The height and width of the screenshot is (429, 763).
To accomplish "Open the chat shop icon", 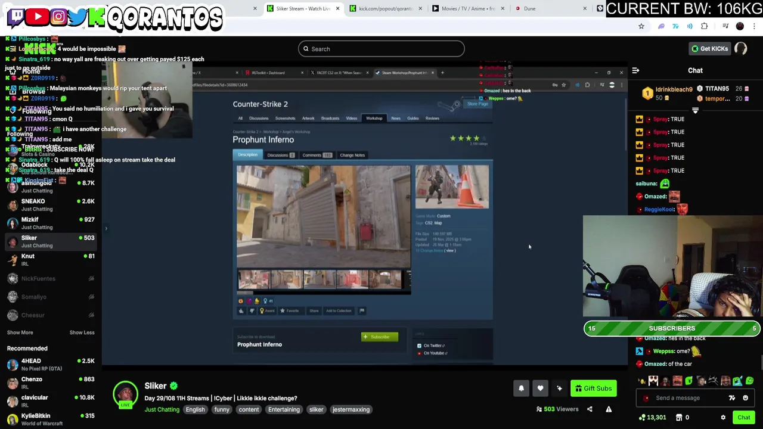I will click(x=679, y=418).
